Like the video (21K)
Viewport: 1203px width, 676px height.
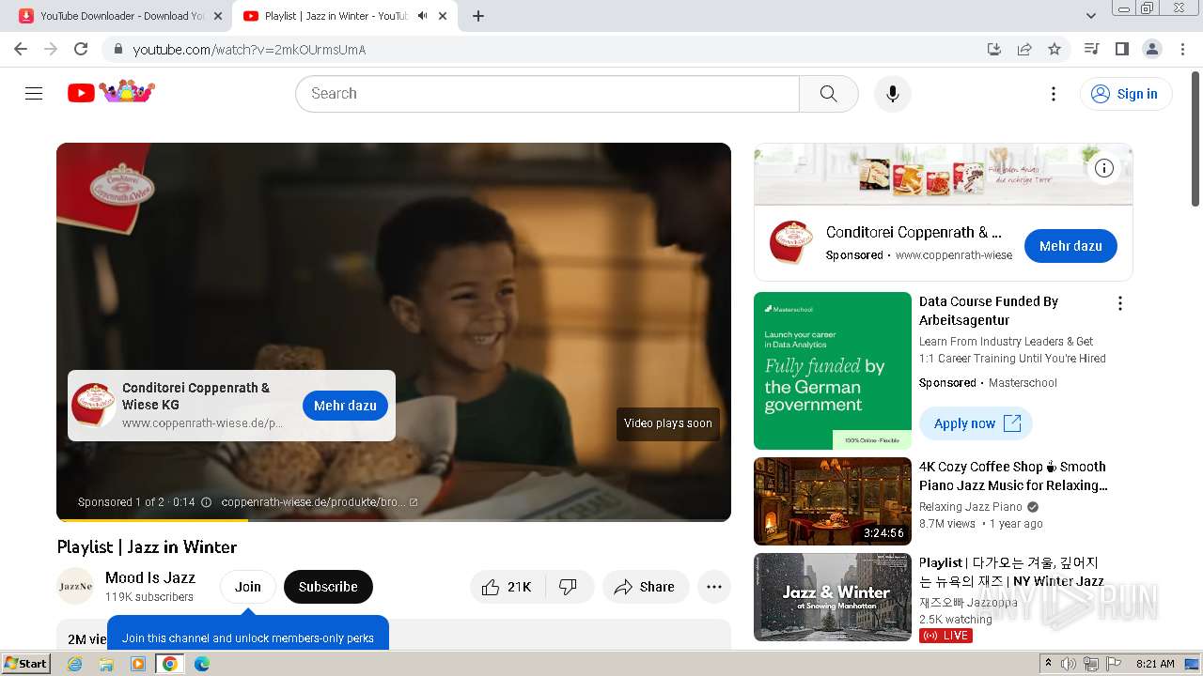tap(507, 587)
